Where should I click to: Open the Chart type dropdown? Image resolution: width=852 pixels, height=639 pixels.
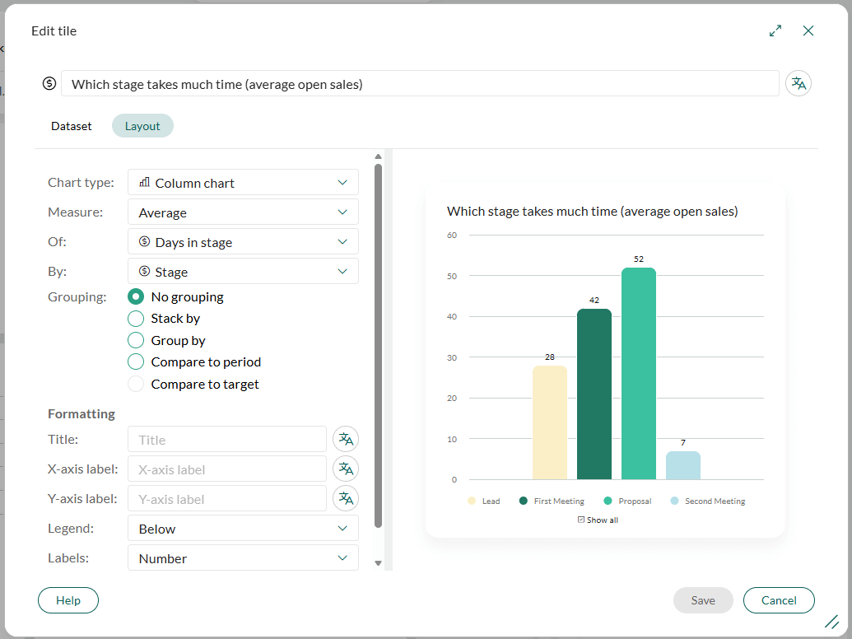pyautogui.click(x=243, y=181)
